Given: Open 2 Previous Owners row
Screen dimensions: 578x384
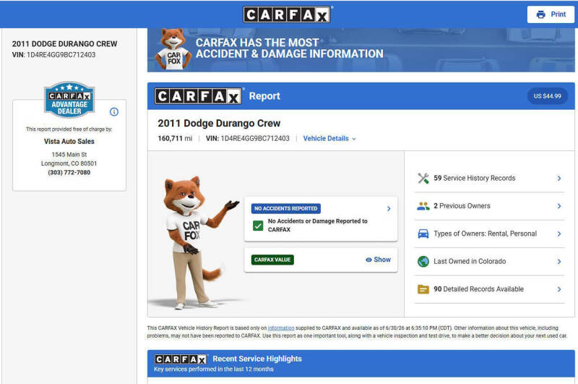Looking at the screenshot, I should point(489,206).
